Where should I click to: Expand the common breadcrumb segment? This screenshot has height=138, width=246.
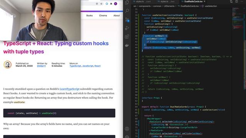157,6
